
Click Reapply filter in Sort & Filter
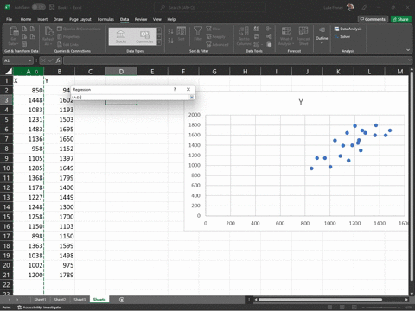pos(215,36)
